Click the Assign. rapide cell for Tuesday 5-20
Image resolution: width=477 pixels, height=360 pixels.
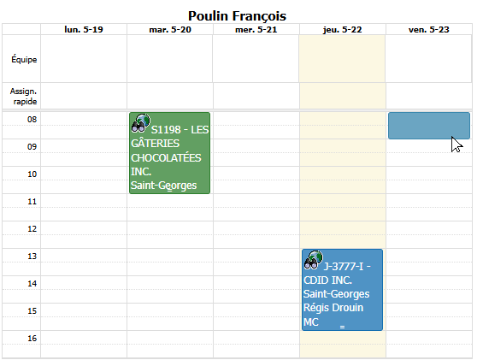coord(170,96)
